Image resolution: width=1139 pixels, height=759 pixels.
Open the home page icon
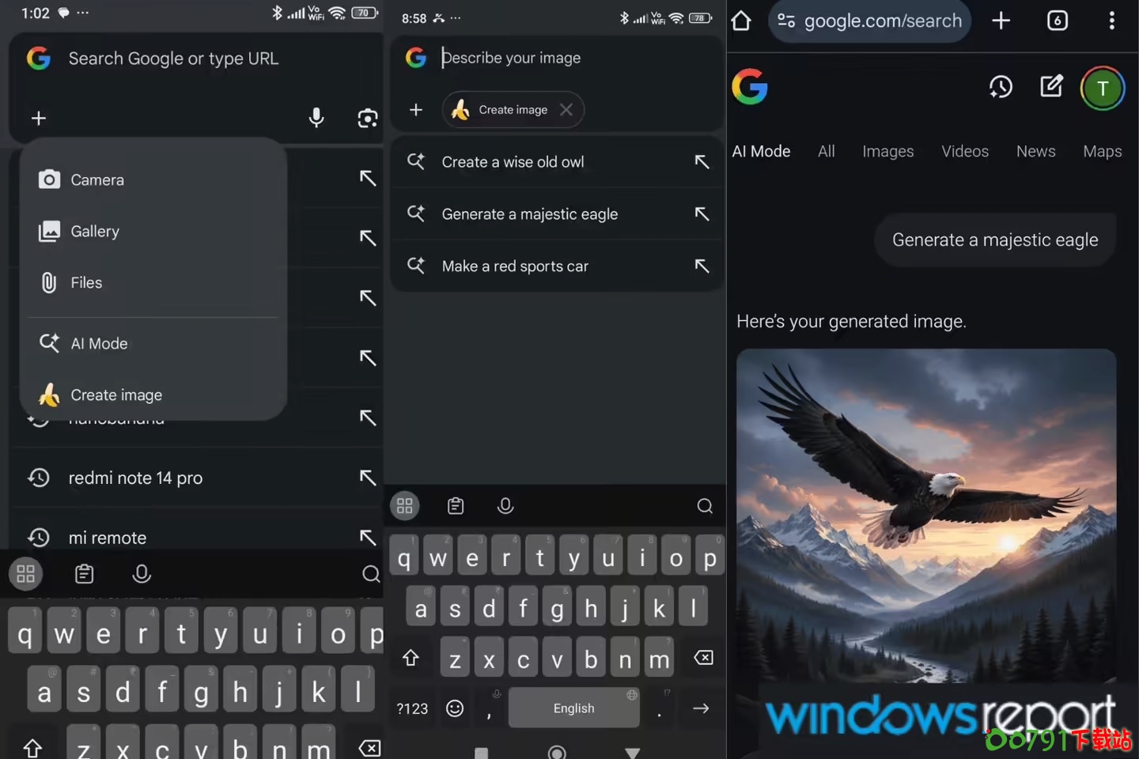(741, 21)
